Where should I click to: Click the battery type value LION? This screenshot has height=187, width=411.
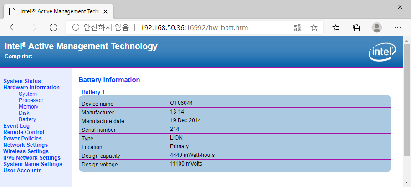click(176, 138)
